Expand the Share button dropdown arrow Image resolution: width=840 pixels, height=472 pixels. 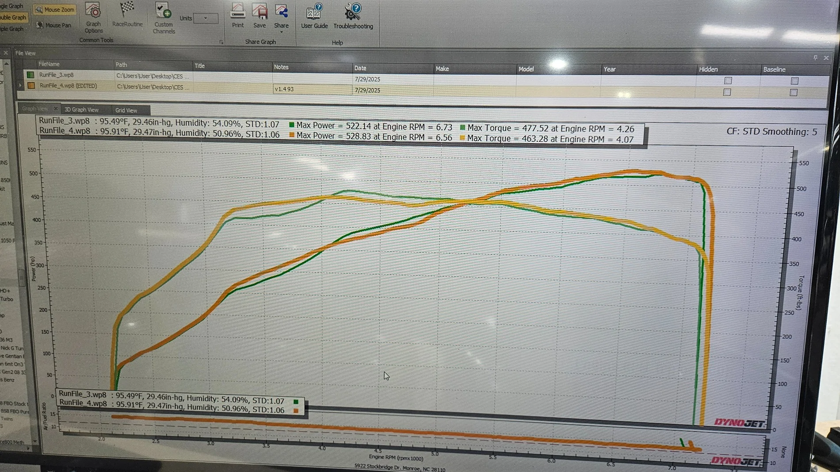tap(281, 32)
